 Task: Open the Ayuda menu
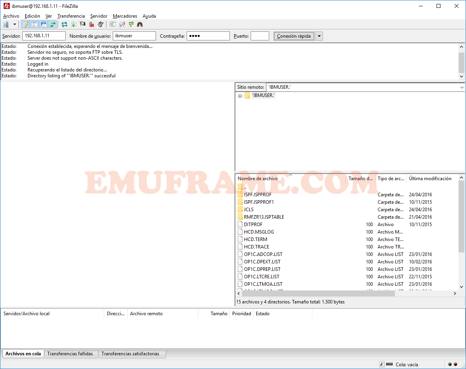(x=149, y=16)
